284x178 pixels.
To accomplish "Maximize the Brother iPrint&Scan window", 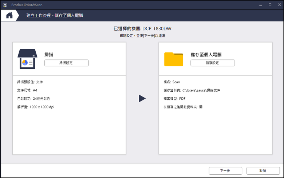I will 270,5.
